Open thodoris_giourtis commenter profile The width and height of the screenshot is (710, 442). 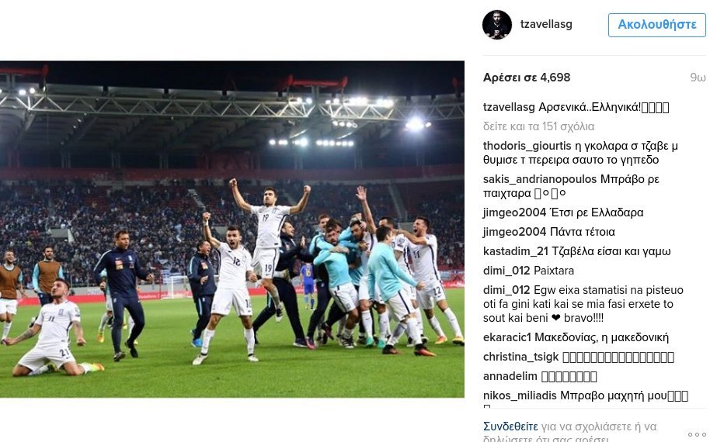click(527, 146)
